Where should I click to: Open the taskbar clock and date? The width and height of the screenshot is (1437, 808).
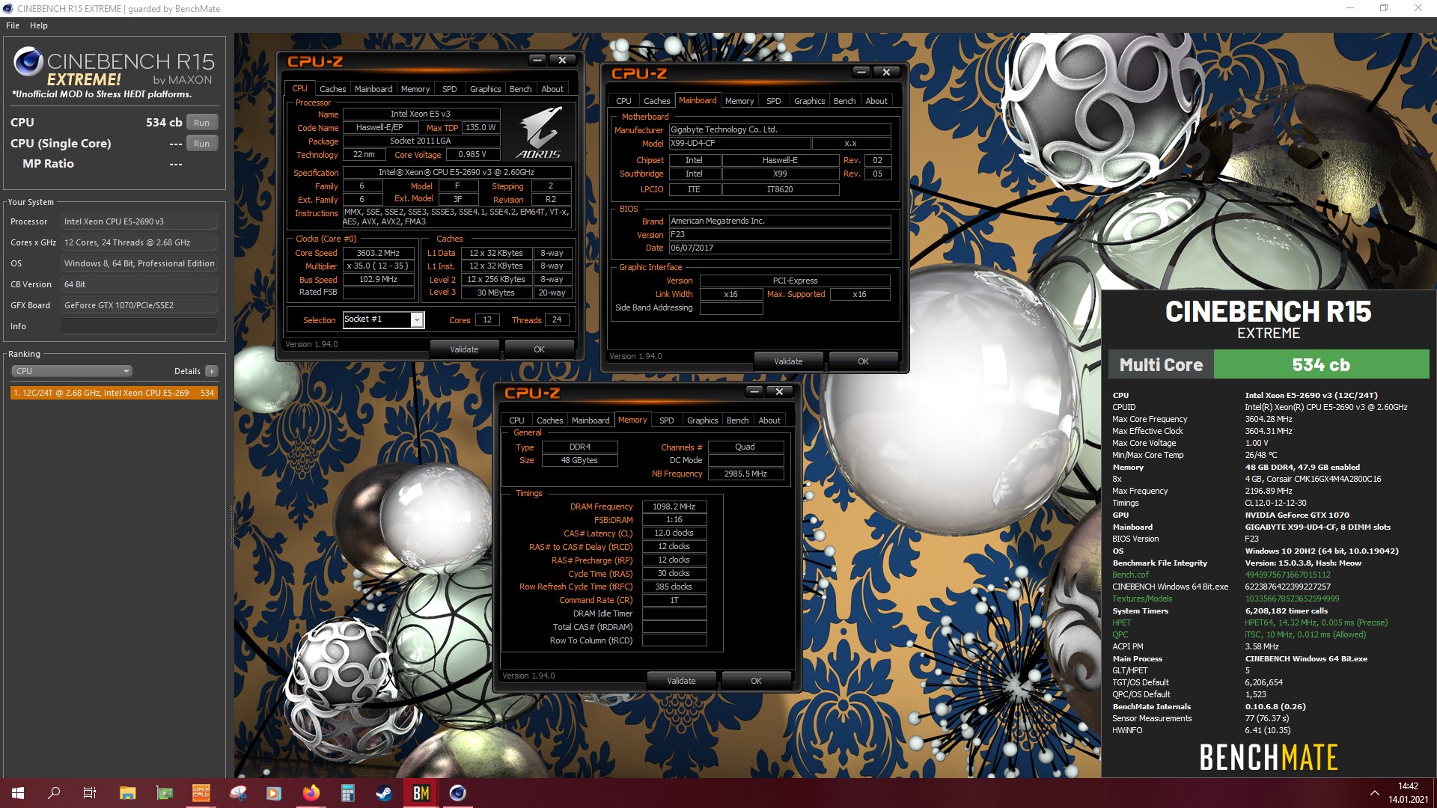click(1408, 793)
